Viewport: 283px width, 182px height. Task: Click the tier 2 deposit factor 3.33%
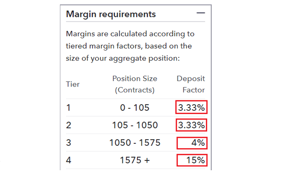(x=191, y=125)
